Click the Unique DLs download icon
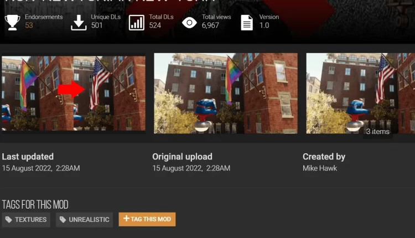 [x=79, y=22]
